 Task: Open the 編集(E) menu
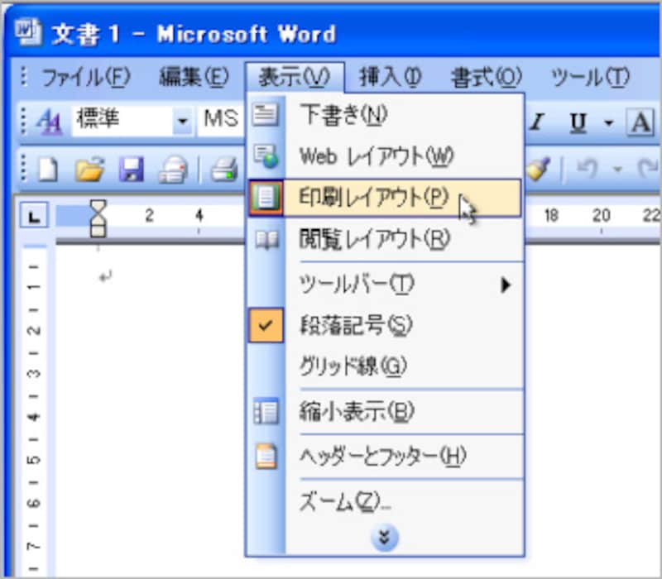pos(194,77)
